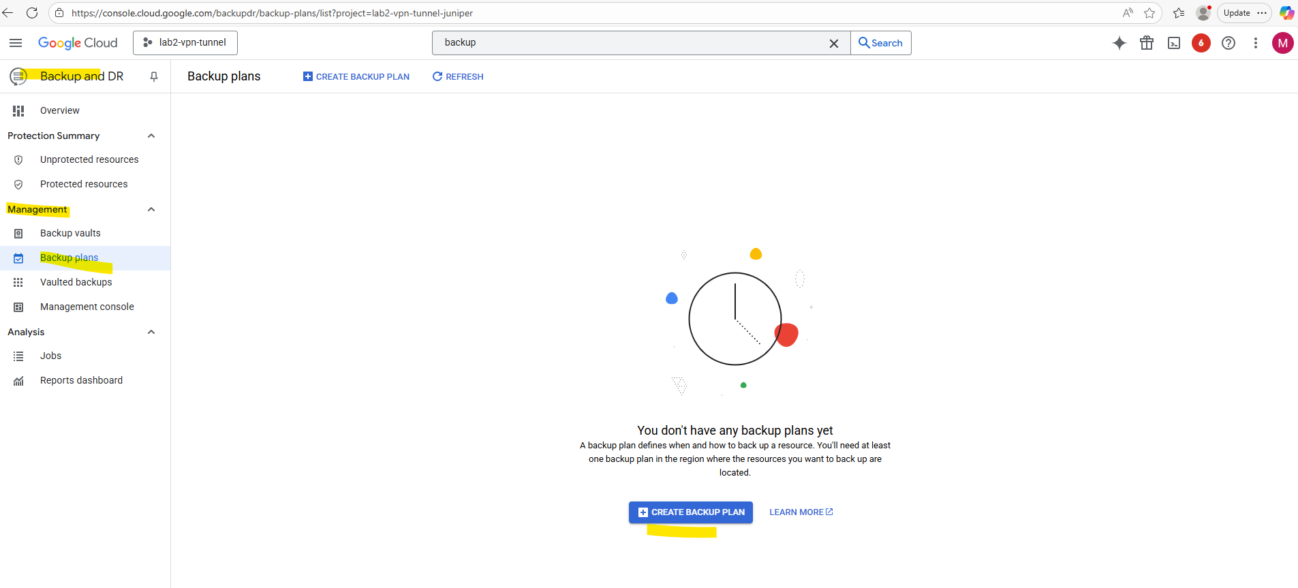Click the Unprotected resources shield icon
1298x588 pixels.
tap(18, 159)
